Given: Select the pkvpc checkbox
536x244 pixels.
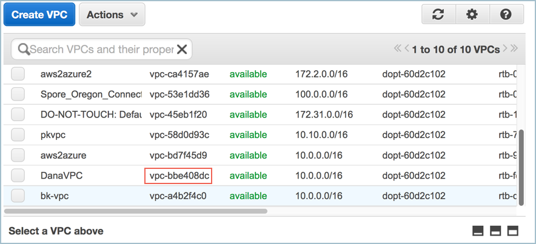Looking at the screenshot, I should [18, 135].
